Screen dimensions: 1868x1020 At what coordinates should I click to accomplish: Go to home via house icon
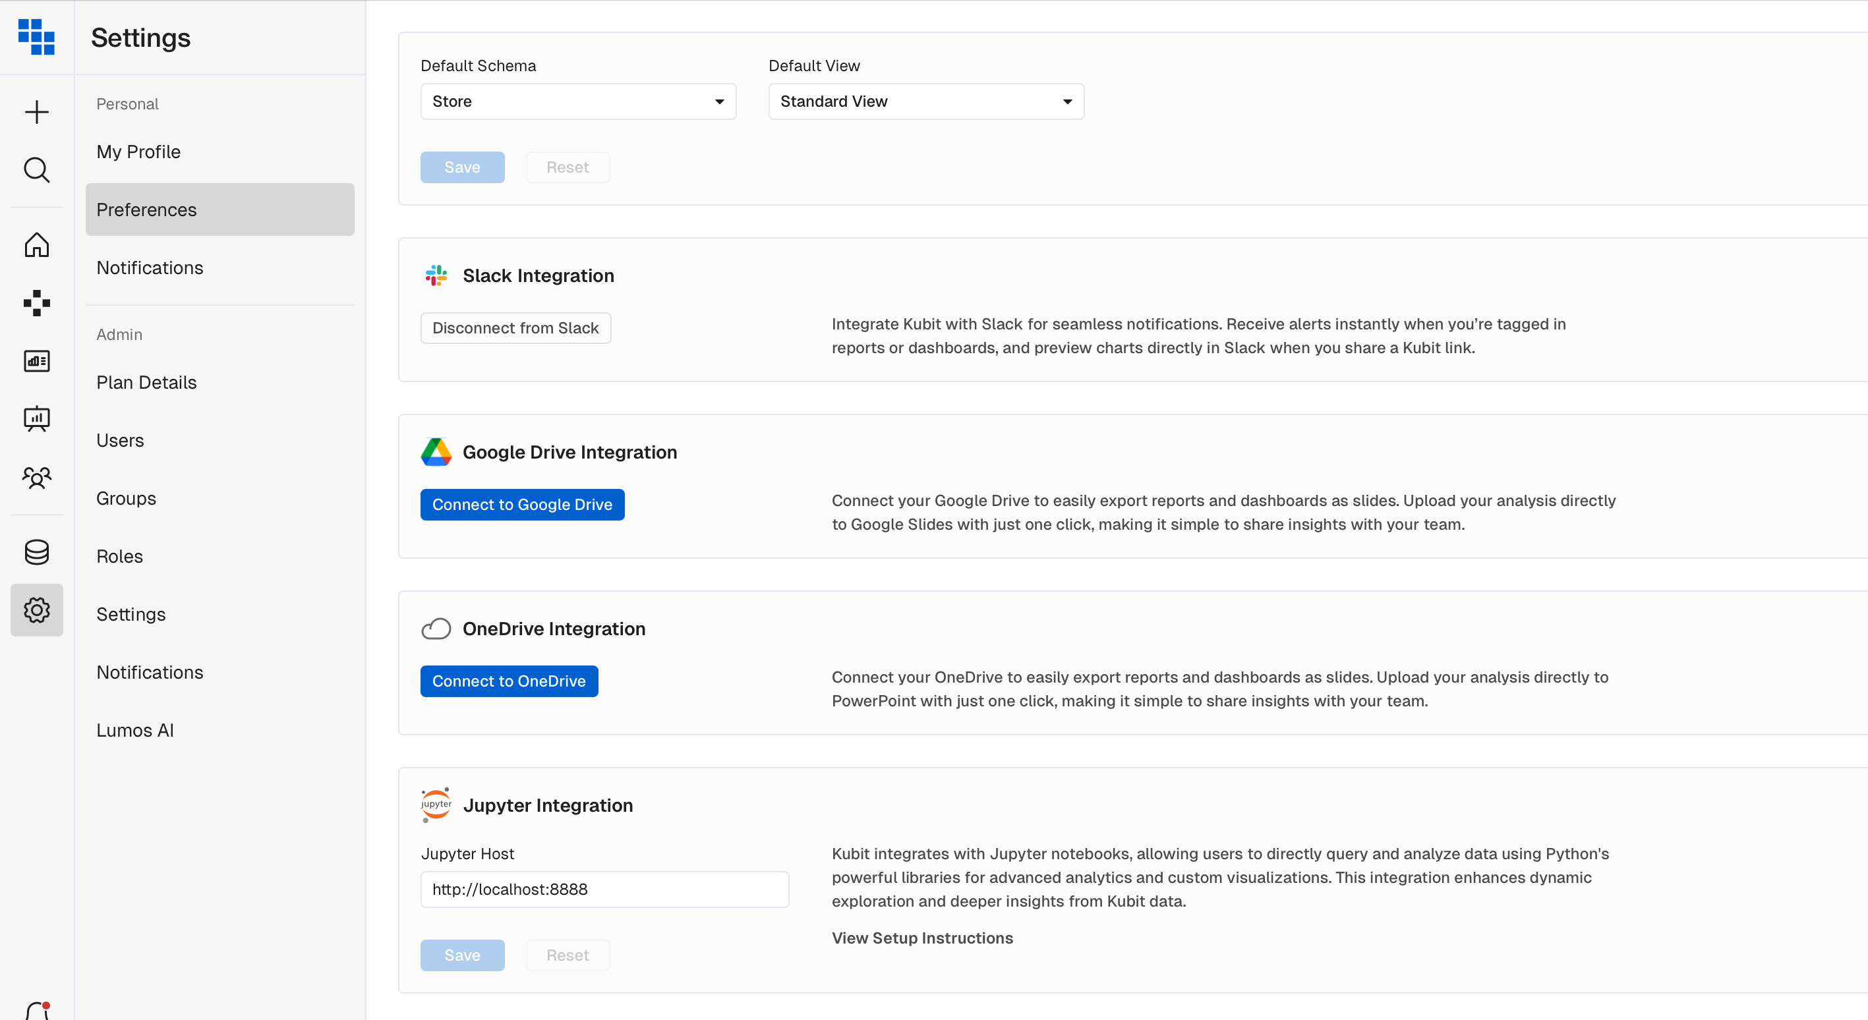[36, 245]
